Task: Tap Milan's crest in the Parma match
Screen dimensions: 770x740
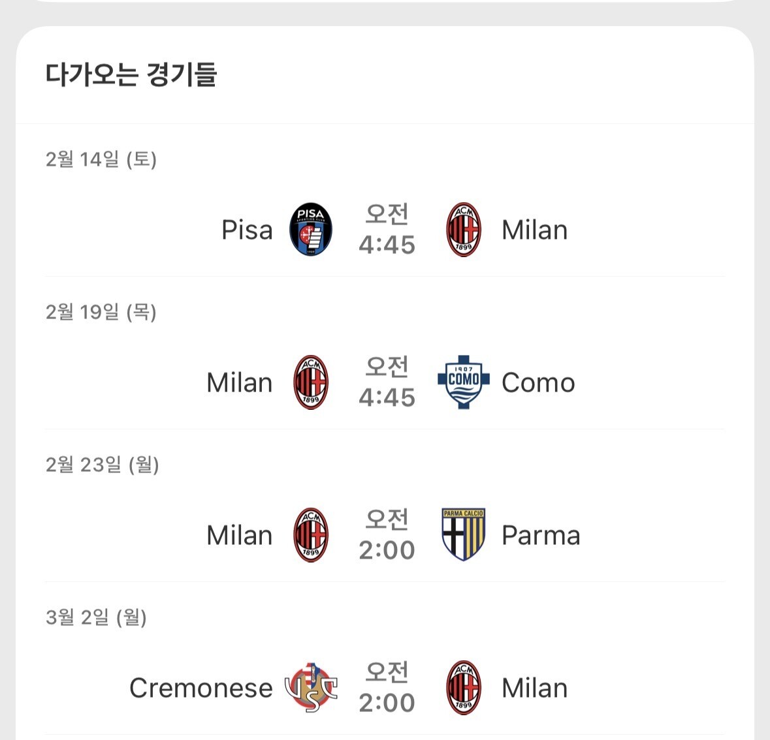Action: pos(311,535)
